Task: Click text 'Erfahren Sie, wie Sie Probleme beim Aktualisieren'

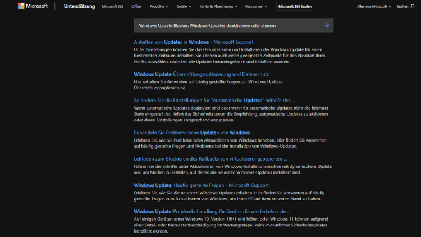Action: (x=230, y=143)
